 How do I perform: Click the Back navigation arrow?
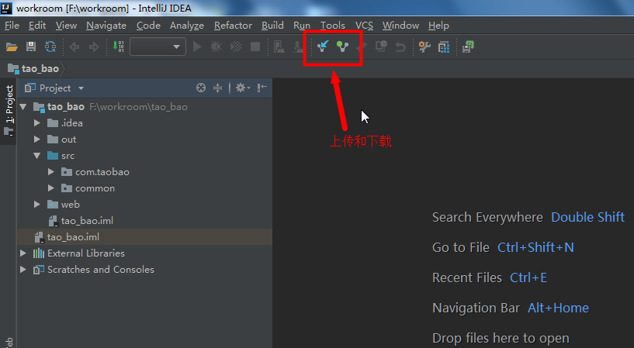point(74,47)
